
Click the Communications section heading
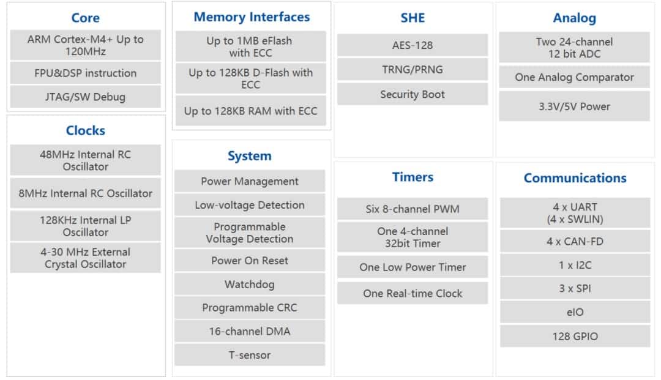tap(575, 178)
